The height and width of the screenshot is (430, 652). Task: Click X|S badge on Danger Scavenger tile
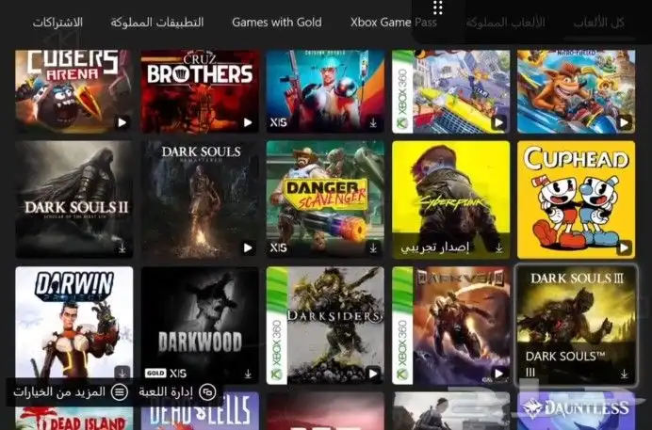tap(278, 247)
